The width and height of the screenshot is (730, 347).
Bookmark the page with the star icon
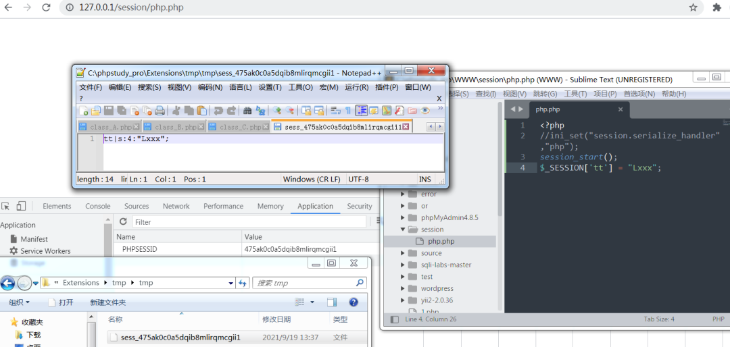pyautogui.click(x=693, y=7)
